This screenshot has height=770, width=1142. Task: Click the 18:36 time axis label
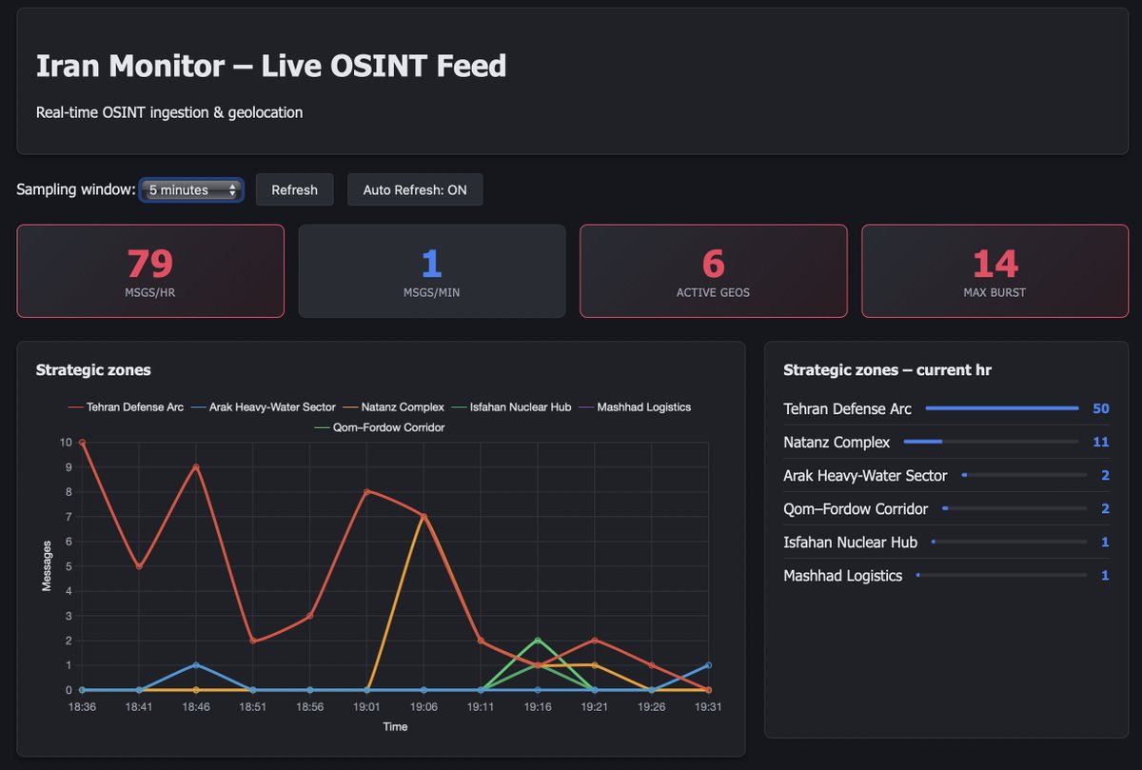(83, 707)
